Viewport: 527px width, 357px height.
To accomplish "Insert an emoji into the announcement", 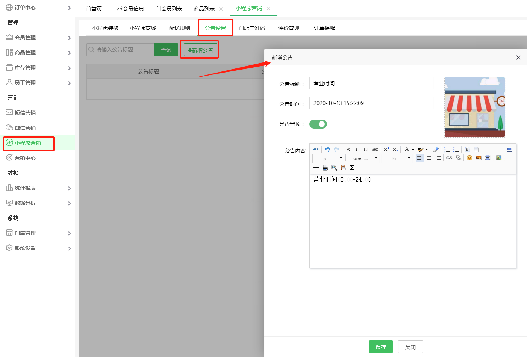I will coord(469,158).
